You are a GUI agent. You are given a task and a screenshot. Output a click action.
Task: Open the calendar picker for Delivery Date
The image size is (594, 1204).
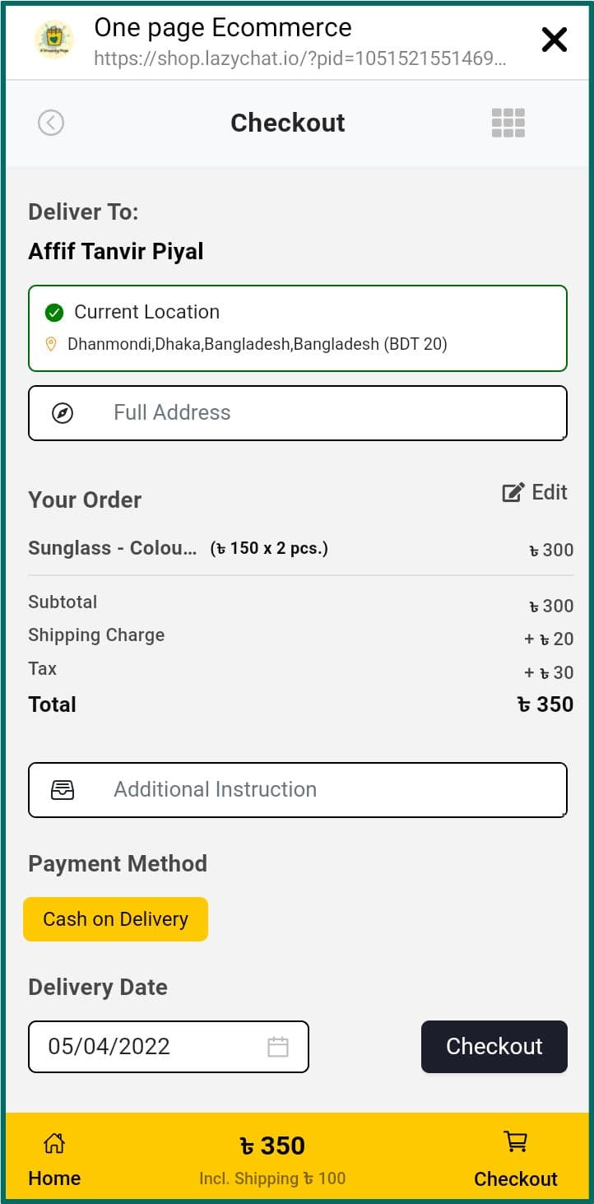[x=278, y=1047]
